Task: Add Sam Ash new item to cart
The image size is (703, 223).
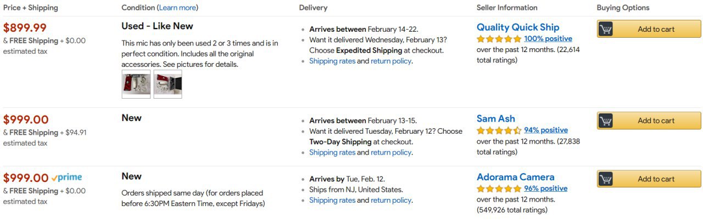Action: pos(656,121)
